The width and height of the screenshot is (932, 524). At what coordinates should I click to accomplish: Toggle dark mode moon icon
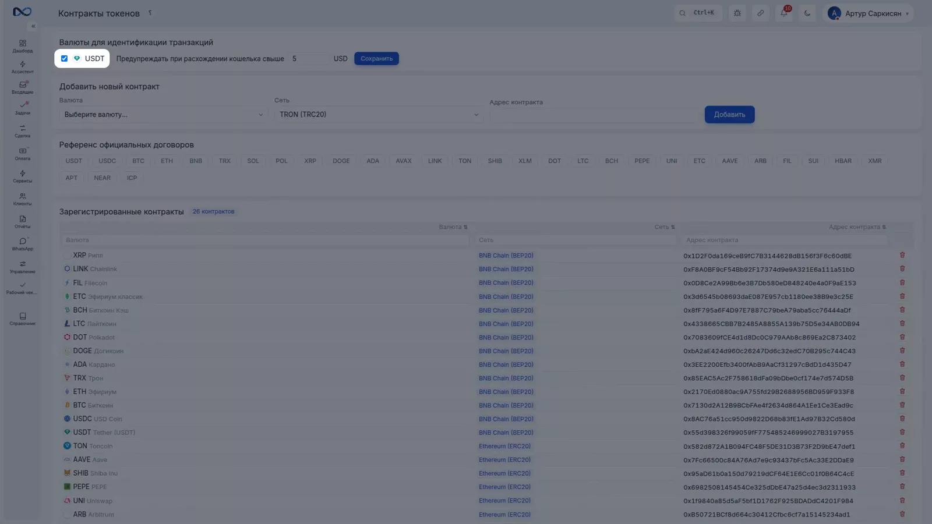click(x=807, y=13)
